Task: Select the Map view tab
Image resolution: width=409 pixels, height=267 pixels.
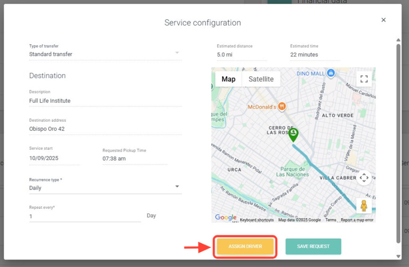Action: pos(228,79)
